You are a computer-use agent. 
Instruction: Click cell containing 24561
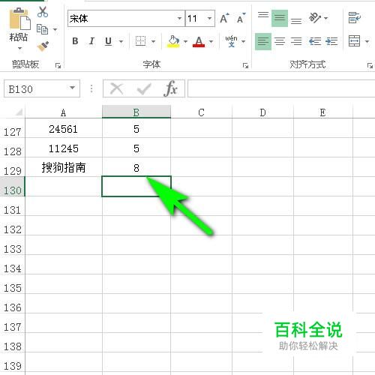coord(64,129)
